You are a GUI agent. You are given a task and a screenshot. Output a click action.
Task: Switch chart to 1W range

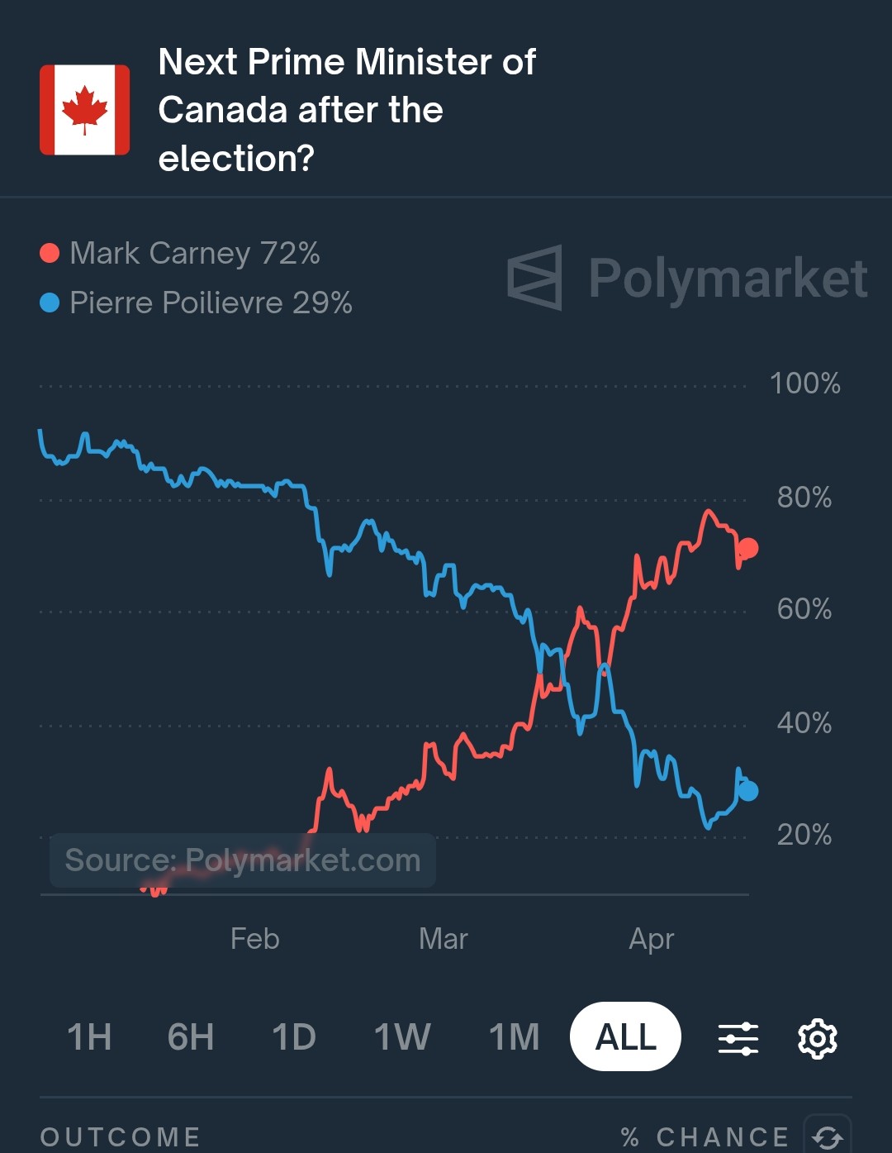pos(403,1036)
